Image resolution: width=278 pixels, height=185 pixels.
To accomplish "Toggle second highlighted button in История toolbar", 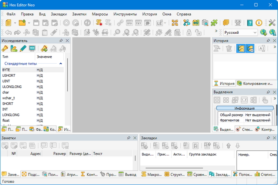I will tap(250, 49).
